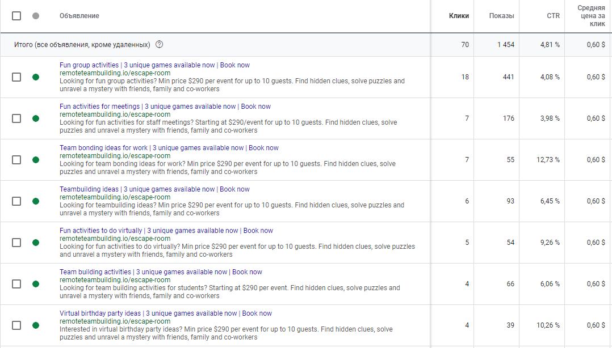
Task: Click the URL under 'Fun group activities' ad
Action: [115, 73]
